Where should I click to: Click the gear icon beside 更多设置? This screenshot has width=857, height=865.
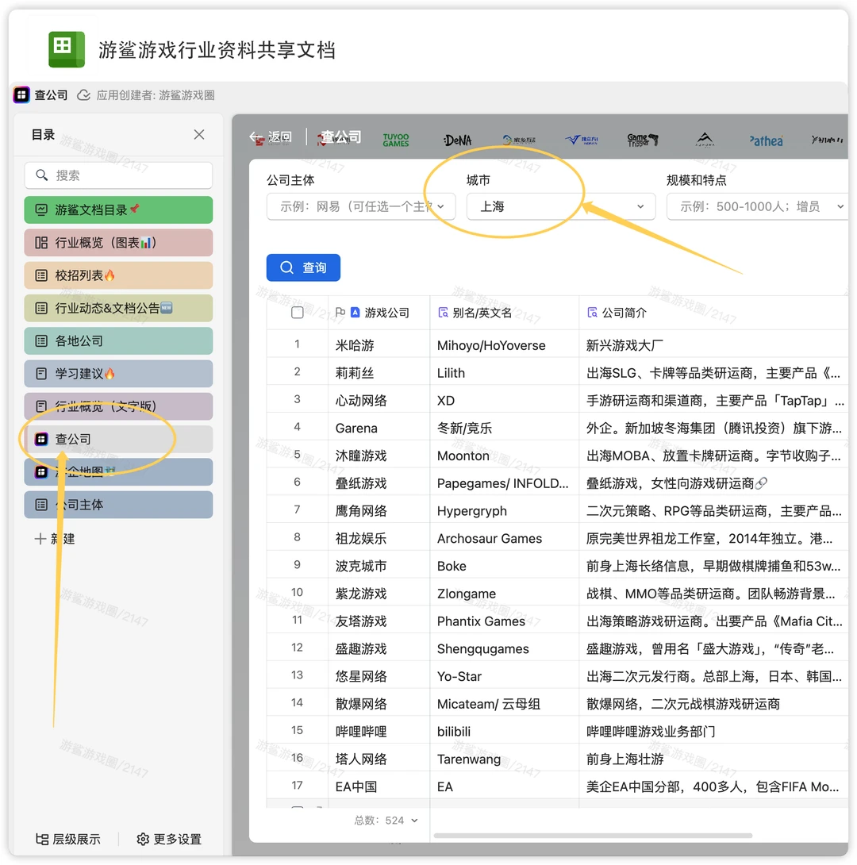(x=143, y=839)
